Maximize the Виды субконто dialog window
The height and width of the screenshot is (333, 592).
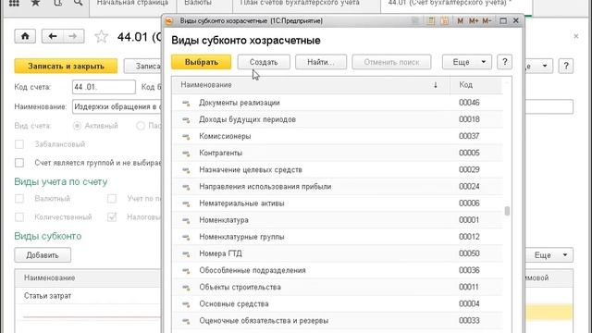[x=503, y=20]
